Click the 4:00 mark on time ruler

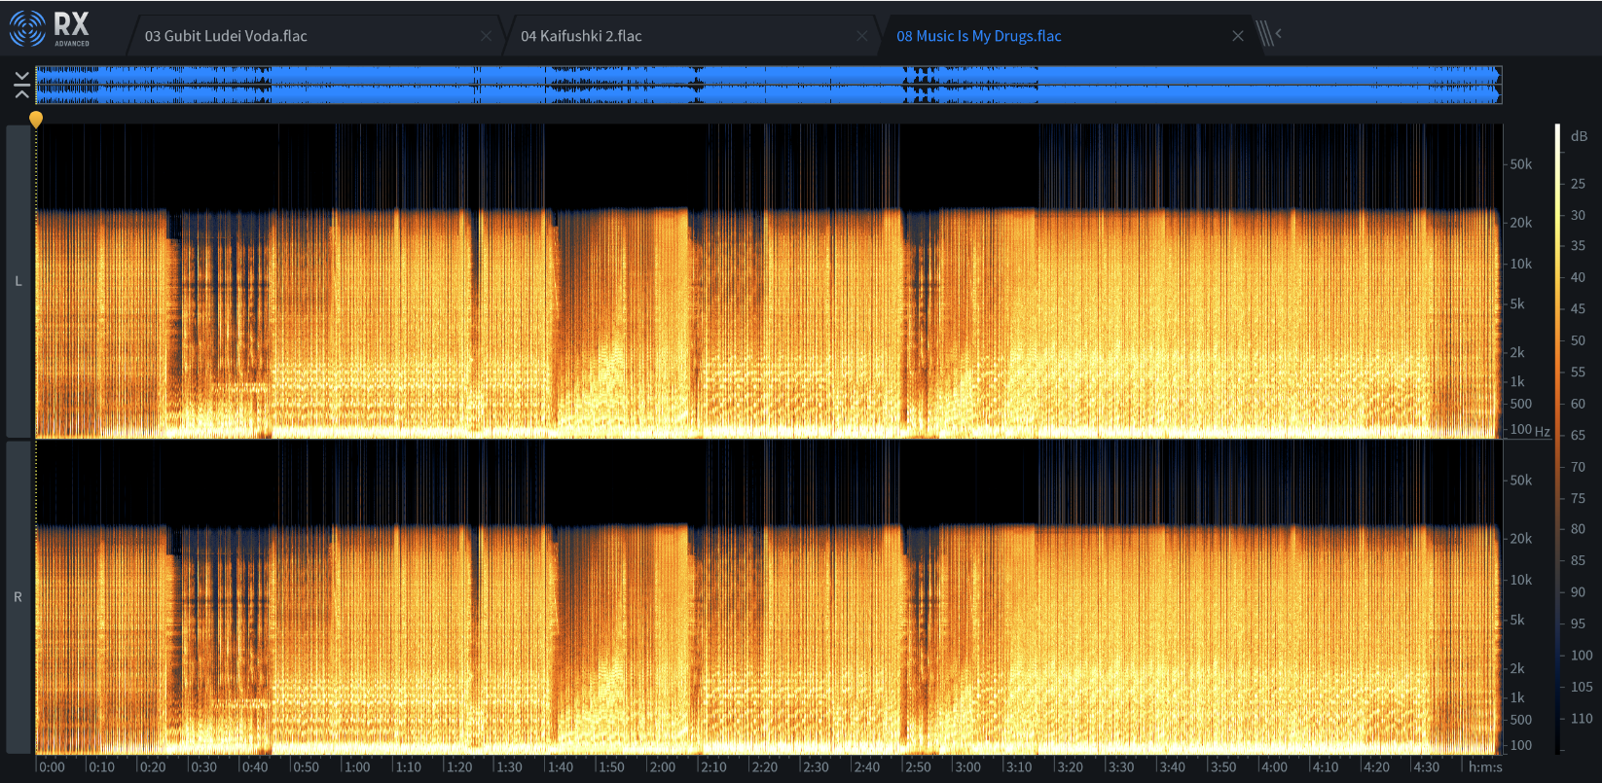point(1274,766)
